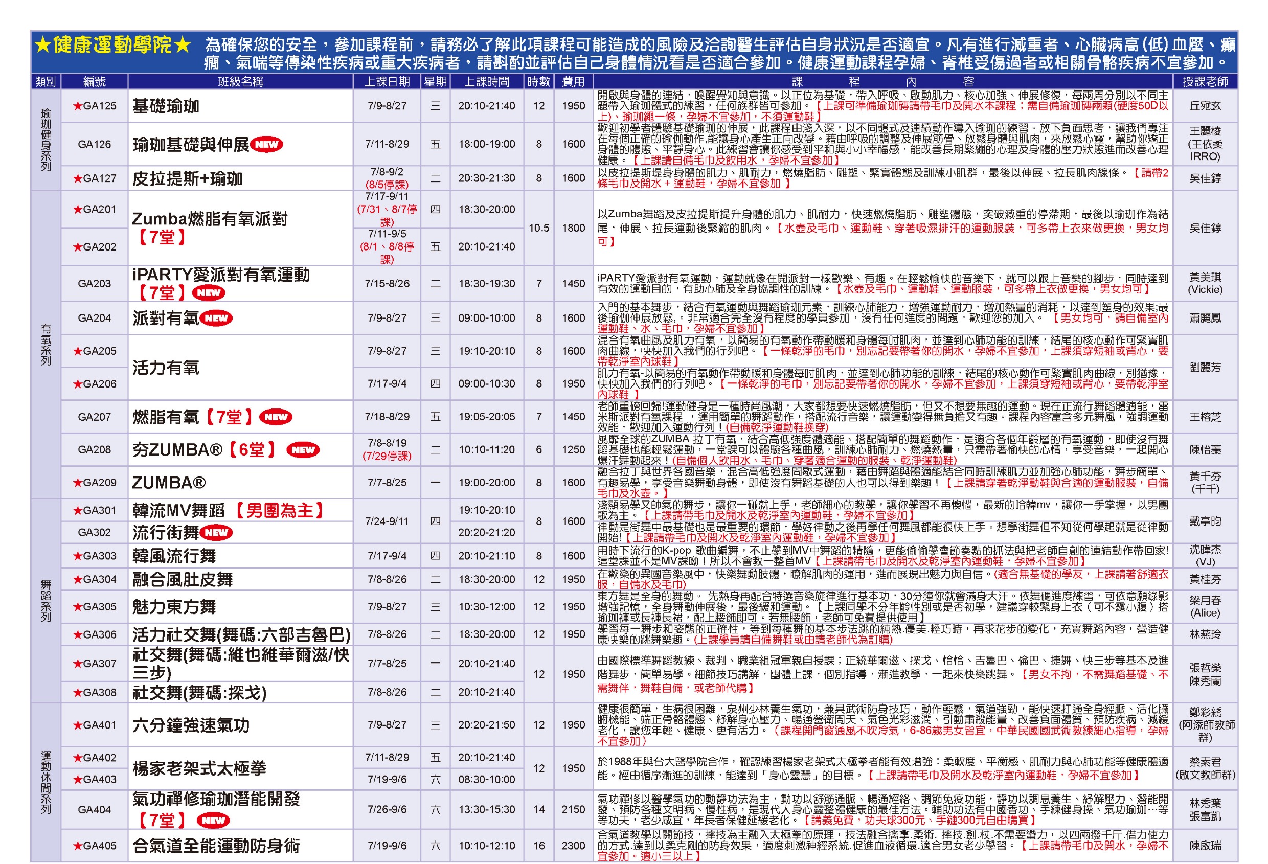Click the red star before GA304
This screenshot has width=1268, height=864.
(78, 579)
